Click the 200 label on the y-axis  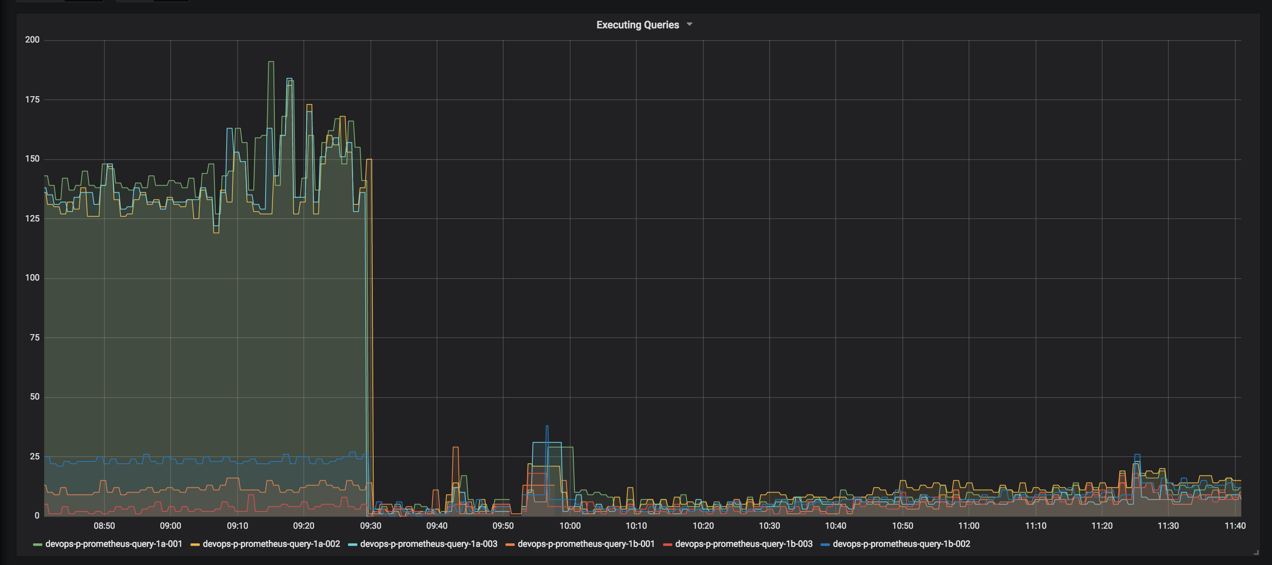pos(33,39)
